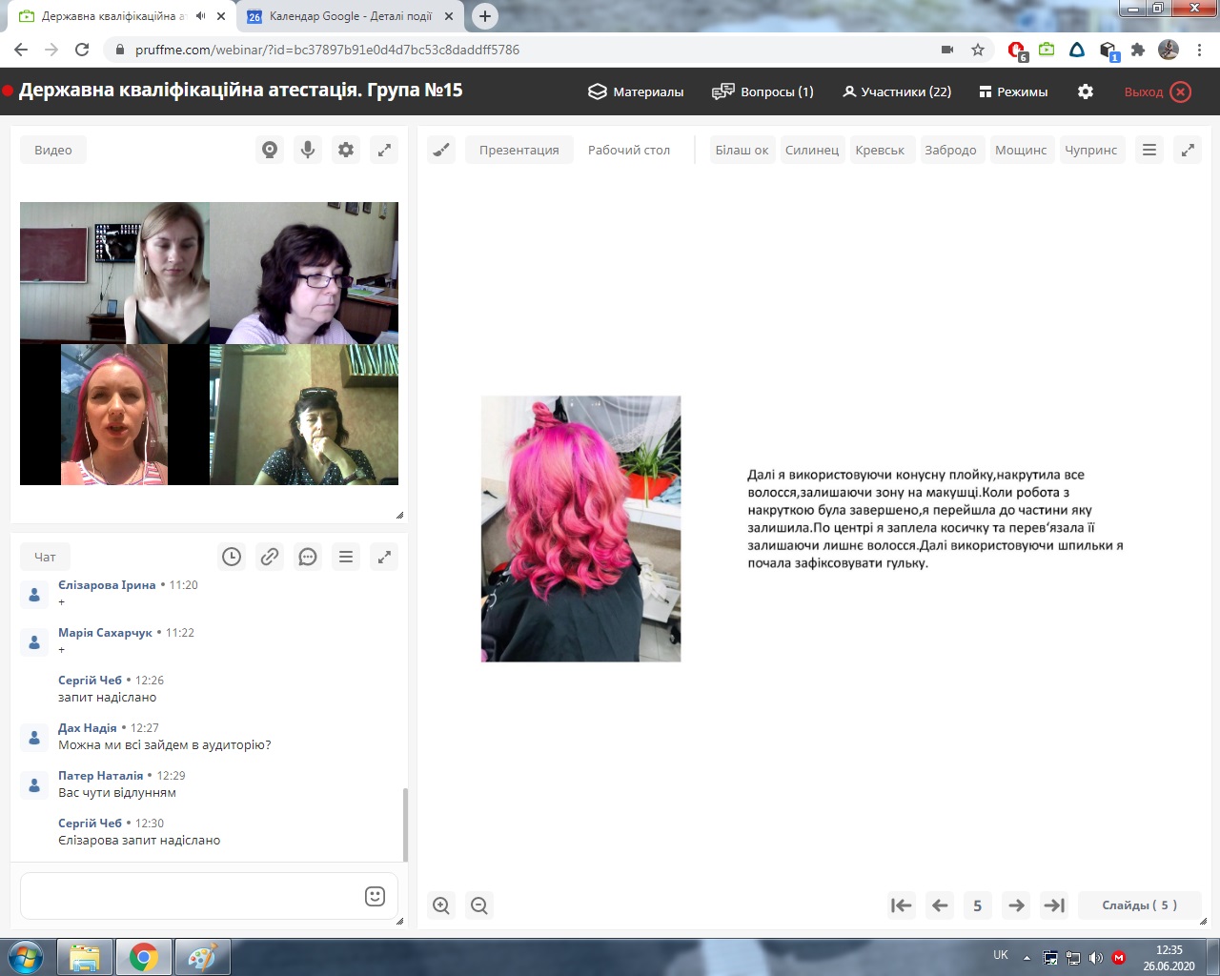Mute the microphone in Video panel

pos(308,150)
